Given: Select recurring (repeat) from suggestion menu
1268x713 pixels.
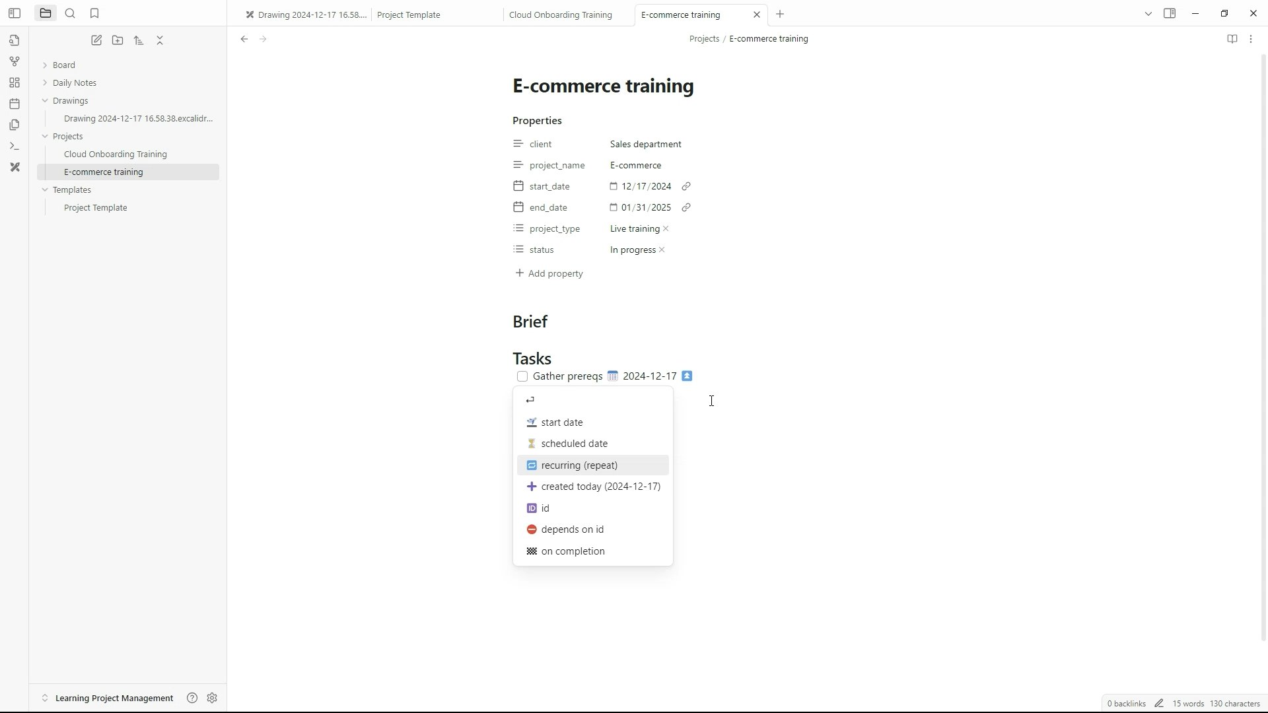Looking at the screenshot, I should click(579, 465).
